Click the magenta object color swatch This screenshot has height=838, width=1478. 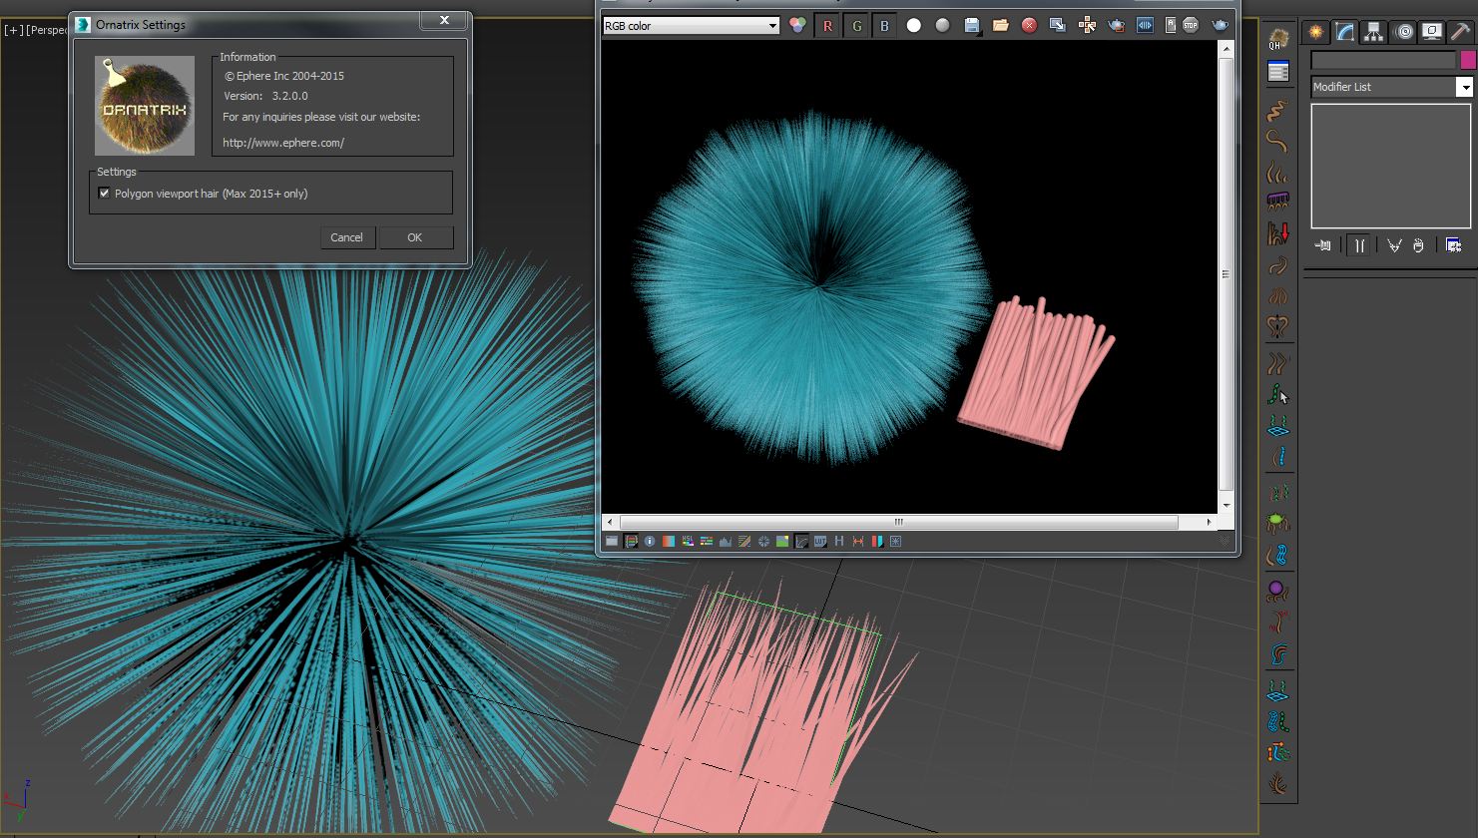tap(1467, 60)
